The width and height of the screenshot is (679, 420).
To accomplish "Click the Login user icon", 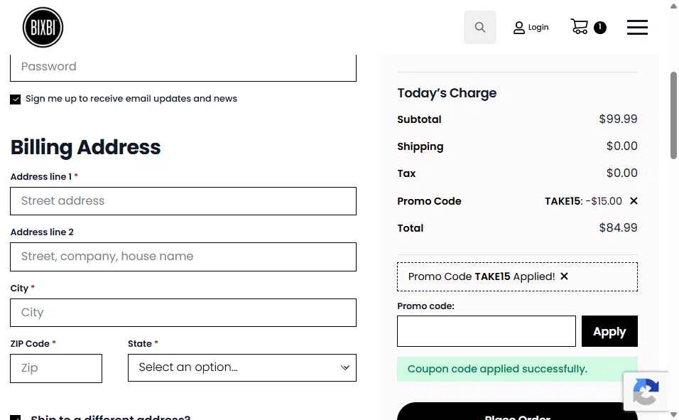I will [x=518, y=28].
